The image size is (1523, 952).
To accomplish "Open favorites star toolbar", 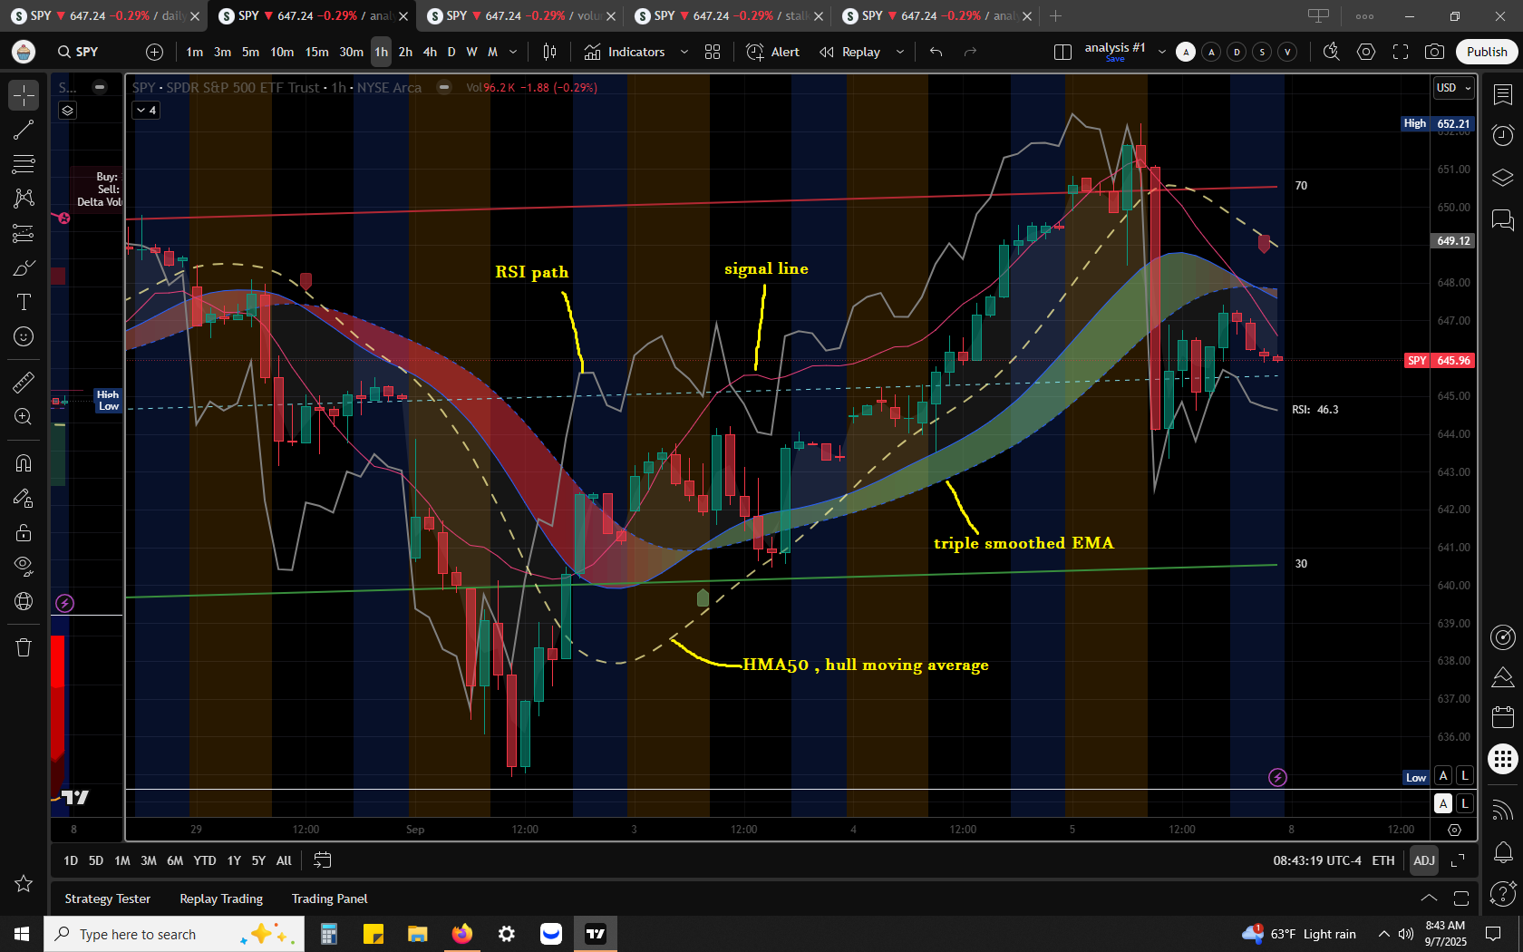I will (24, 883).
